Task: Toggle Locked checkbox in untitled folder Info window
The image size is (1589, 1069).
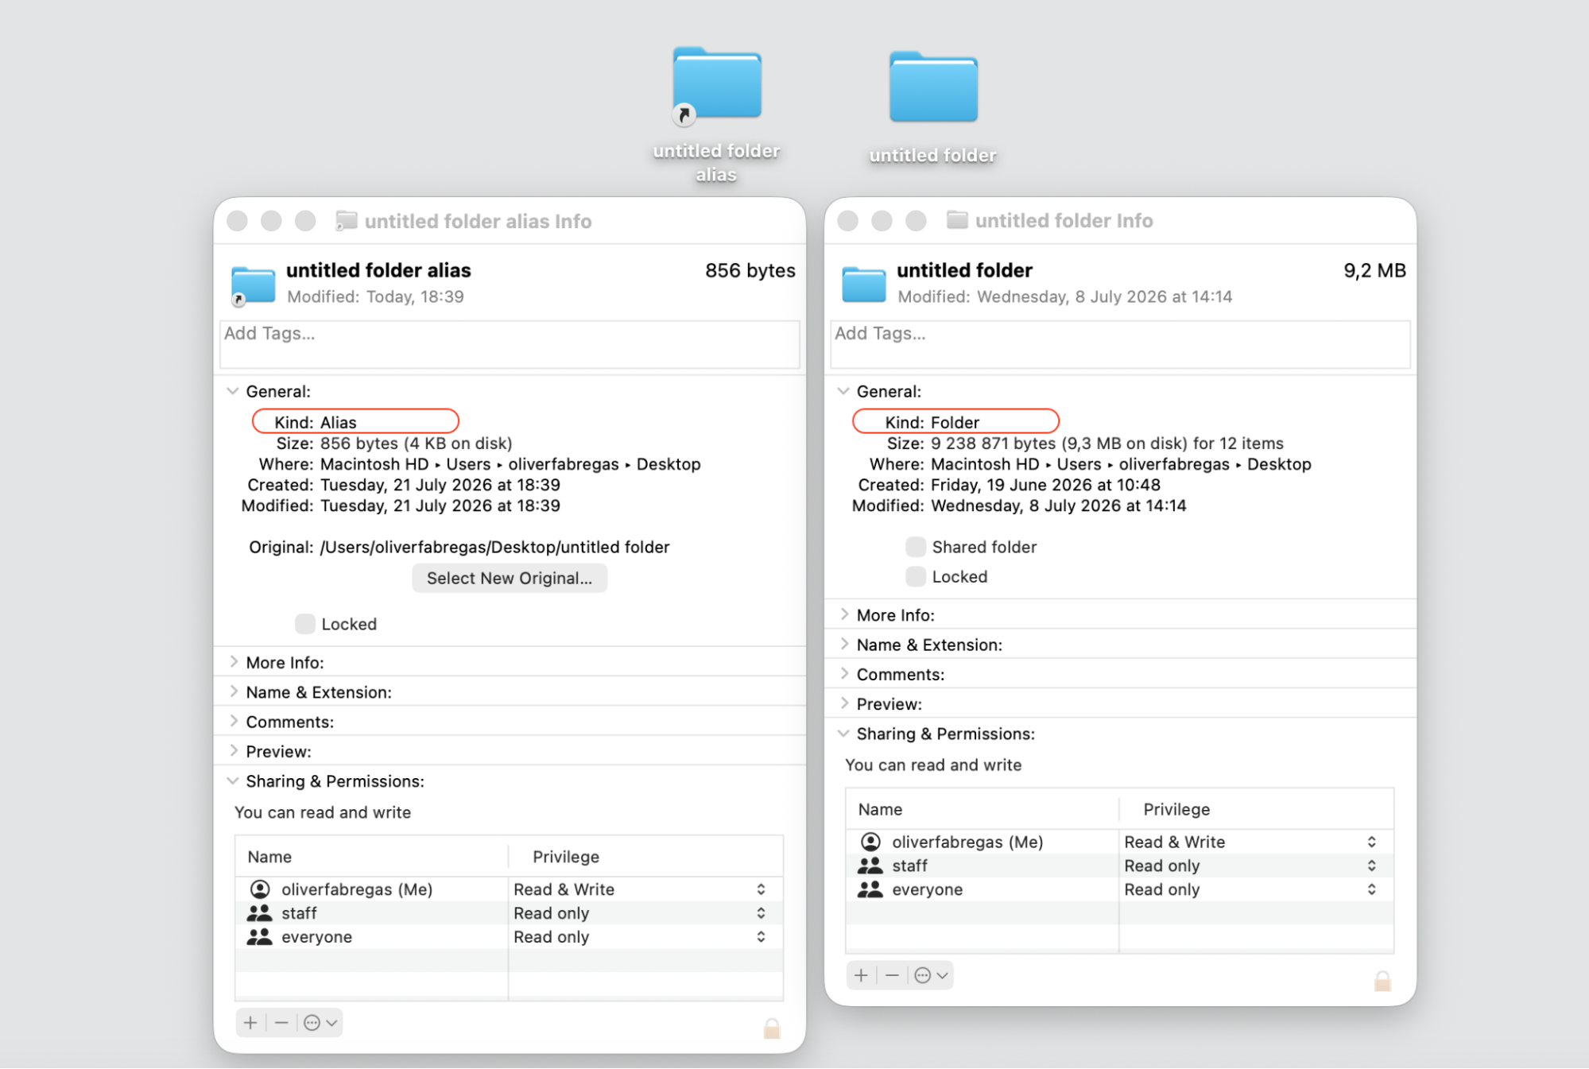Action: pos(915,576)
